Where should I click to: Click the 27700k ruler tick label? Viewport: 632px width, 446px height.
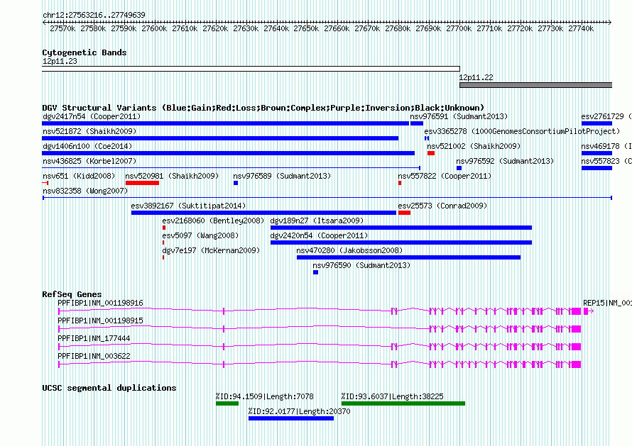(x=459, y=28)
